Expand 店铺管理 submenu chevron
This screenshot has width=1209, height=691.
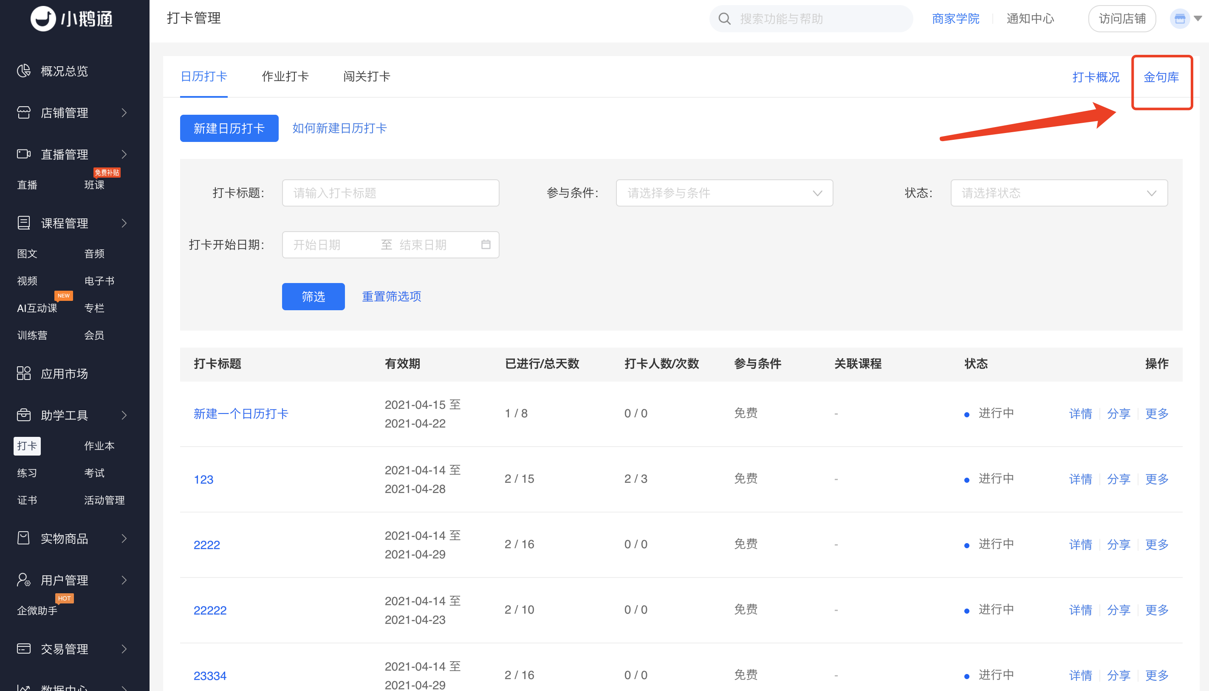[x=124, y=113]
